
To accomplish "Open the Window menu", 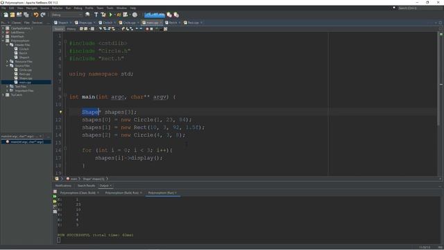I will (x=121, y=8).
